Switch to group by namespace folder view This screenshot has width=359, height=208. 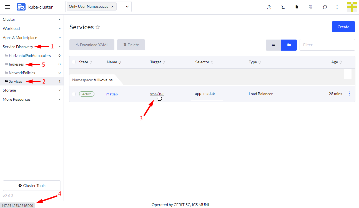tap(289, 45)
